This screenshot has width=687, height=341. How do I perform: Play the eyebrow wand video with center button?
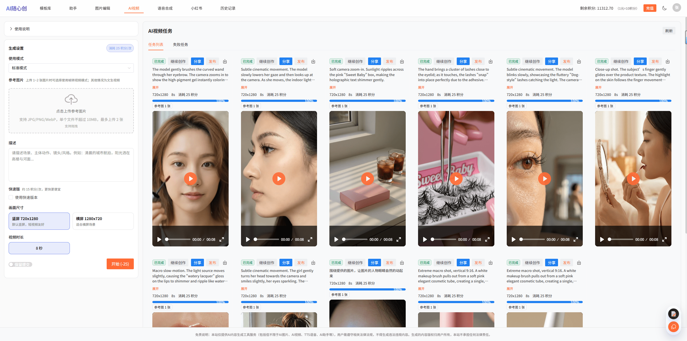click(190, 179)
